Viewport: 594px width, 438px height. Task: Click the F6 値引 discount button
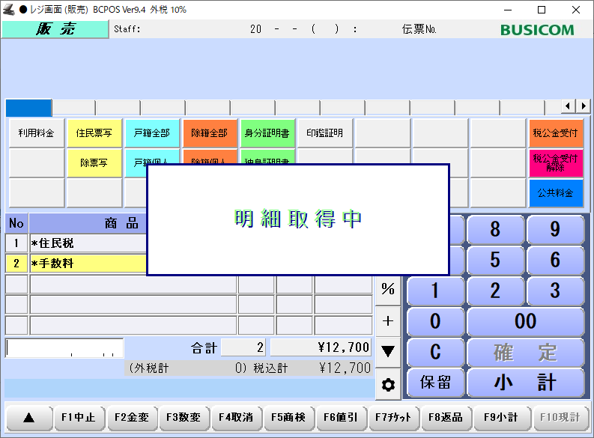(x=341, y=418)
